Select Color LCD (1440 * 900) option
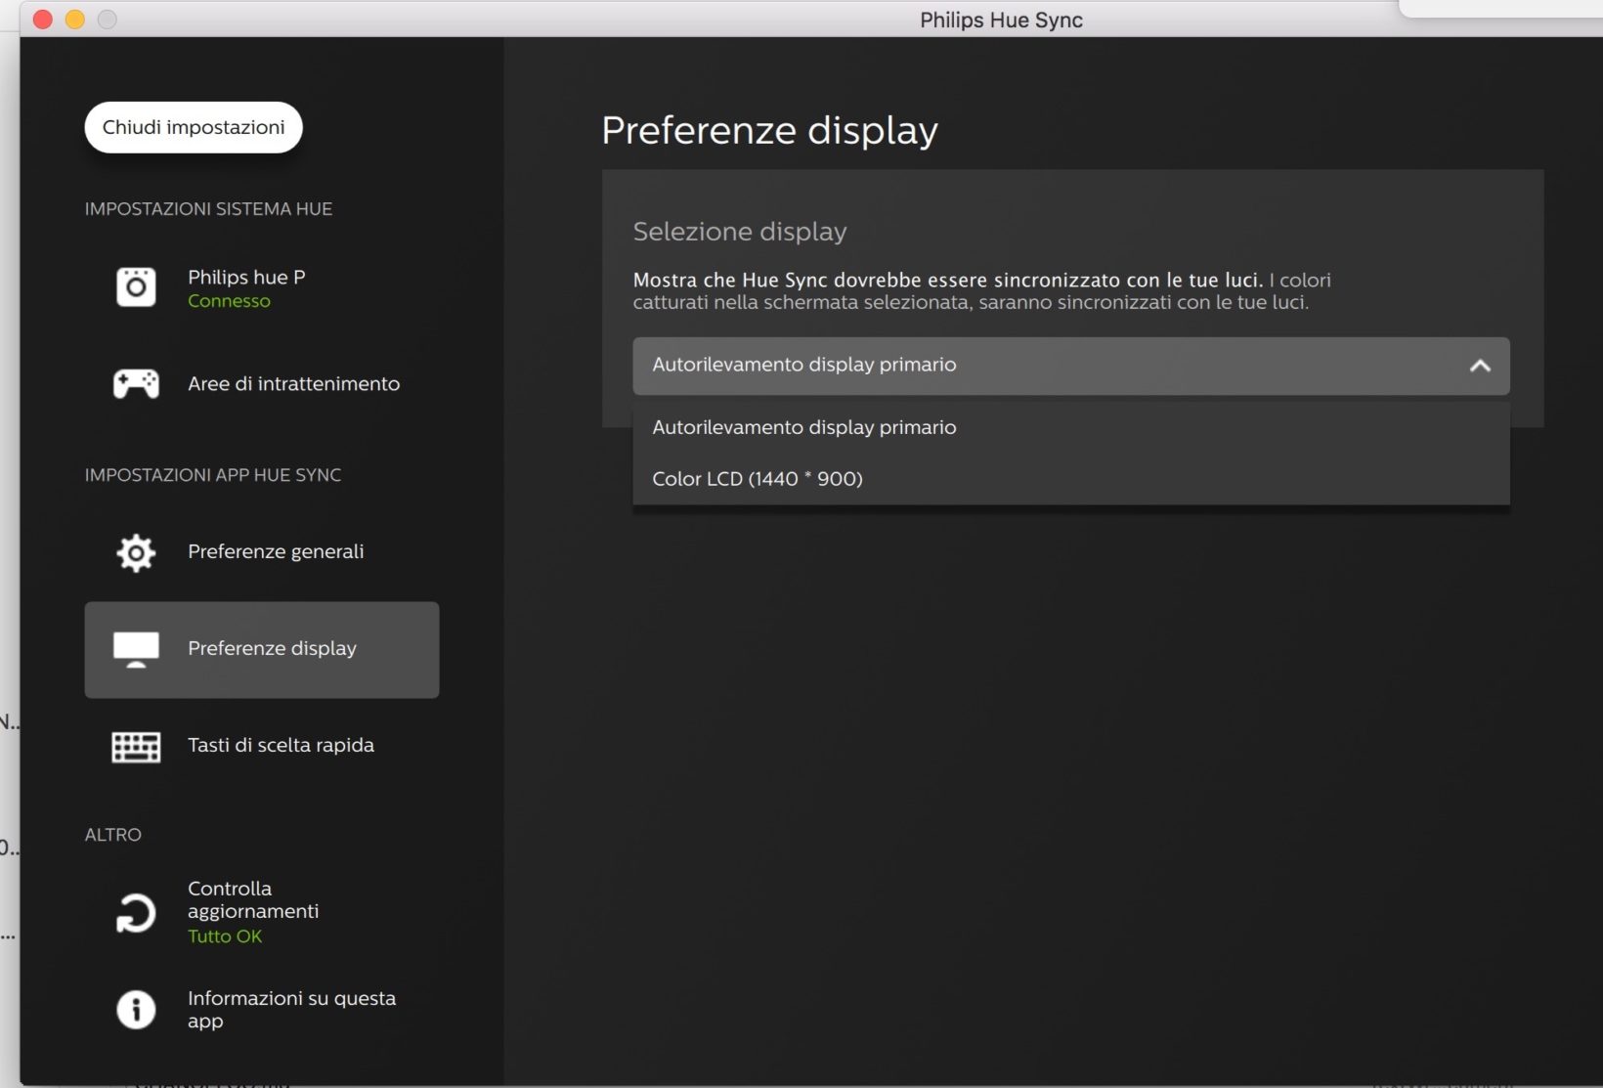The image size is (1603, 1088). pos(758,479)
